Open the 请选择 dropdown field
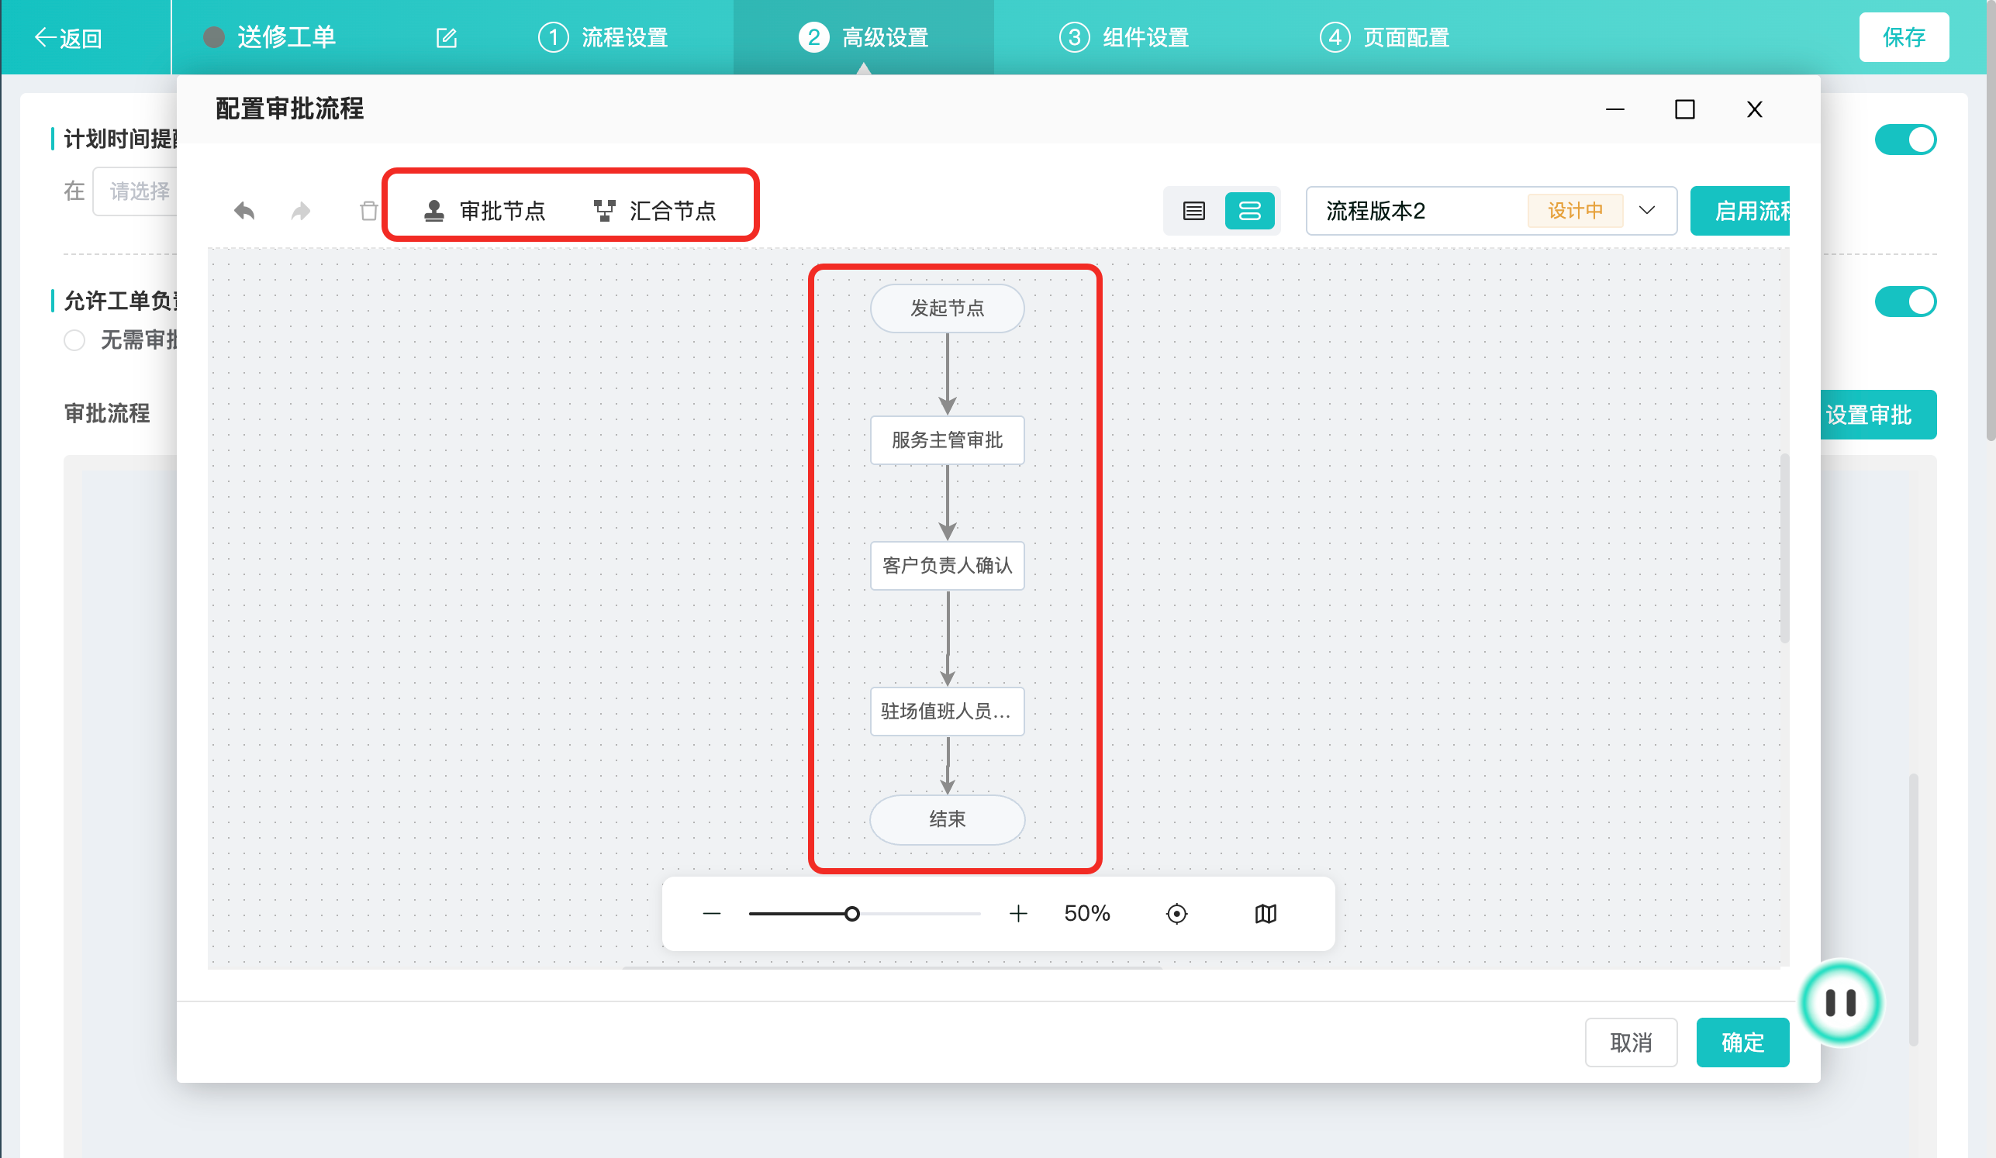The image size is (1996, 1158). coord(136,191)
